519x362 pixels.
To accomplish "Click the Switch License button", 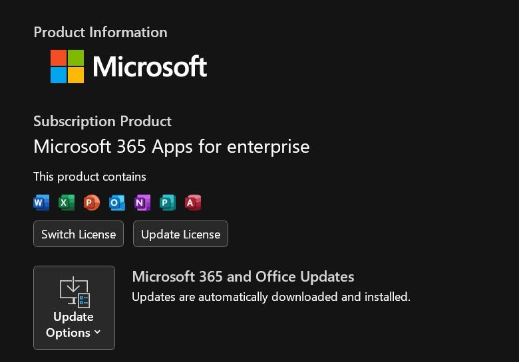I will (79, 234).
